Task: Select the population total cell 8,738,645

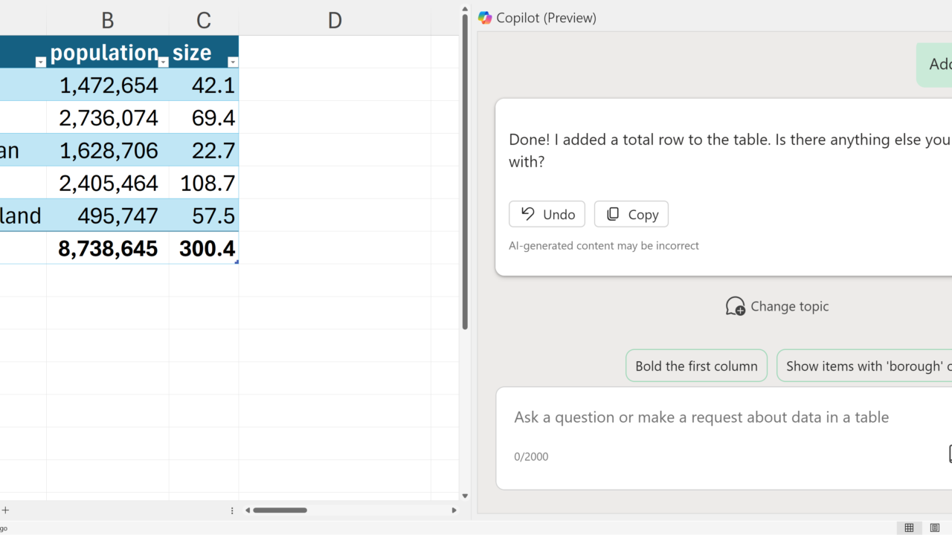Action: [108, 248]
